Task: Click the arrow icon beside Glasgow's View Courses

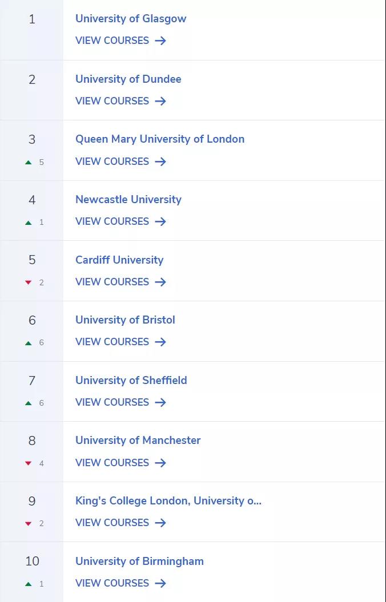Action: tap(160, 41)
